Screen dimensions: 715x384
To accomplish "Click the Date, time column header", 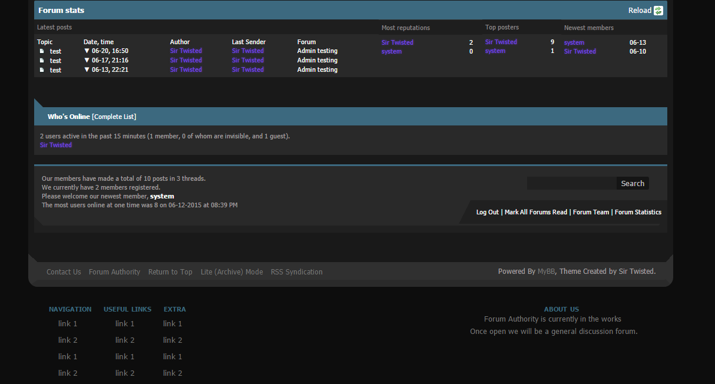I will (98, 42).
